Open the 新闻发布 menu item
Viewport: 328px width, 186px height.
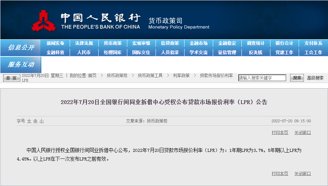(x=55, y=43)
